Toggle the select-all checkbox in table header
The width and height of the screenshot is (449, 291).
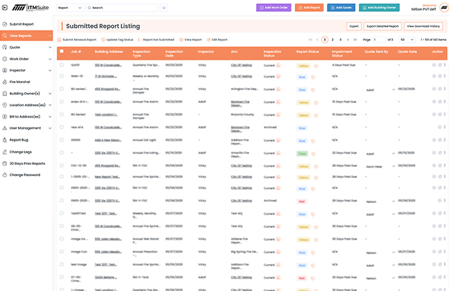coord(62,51)
